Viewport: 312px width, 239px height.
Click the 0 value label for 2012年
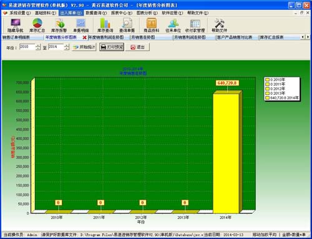click(142, 203)
